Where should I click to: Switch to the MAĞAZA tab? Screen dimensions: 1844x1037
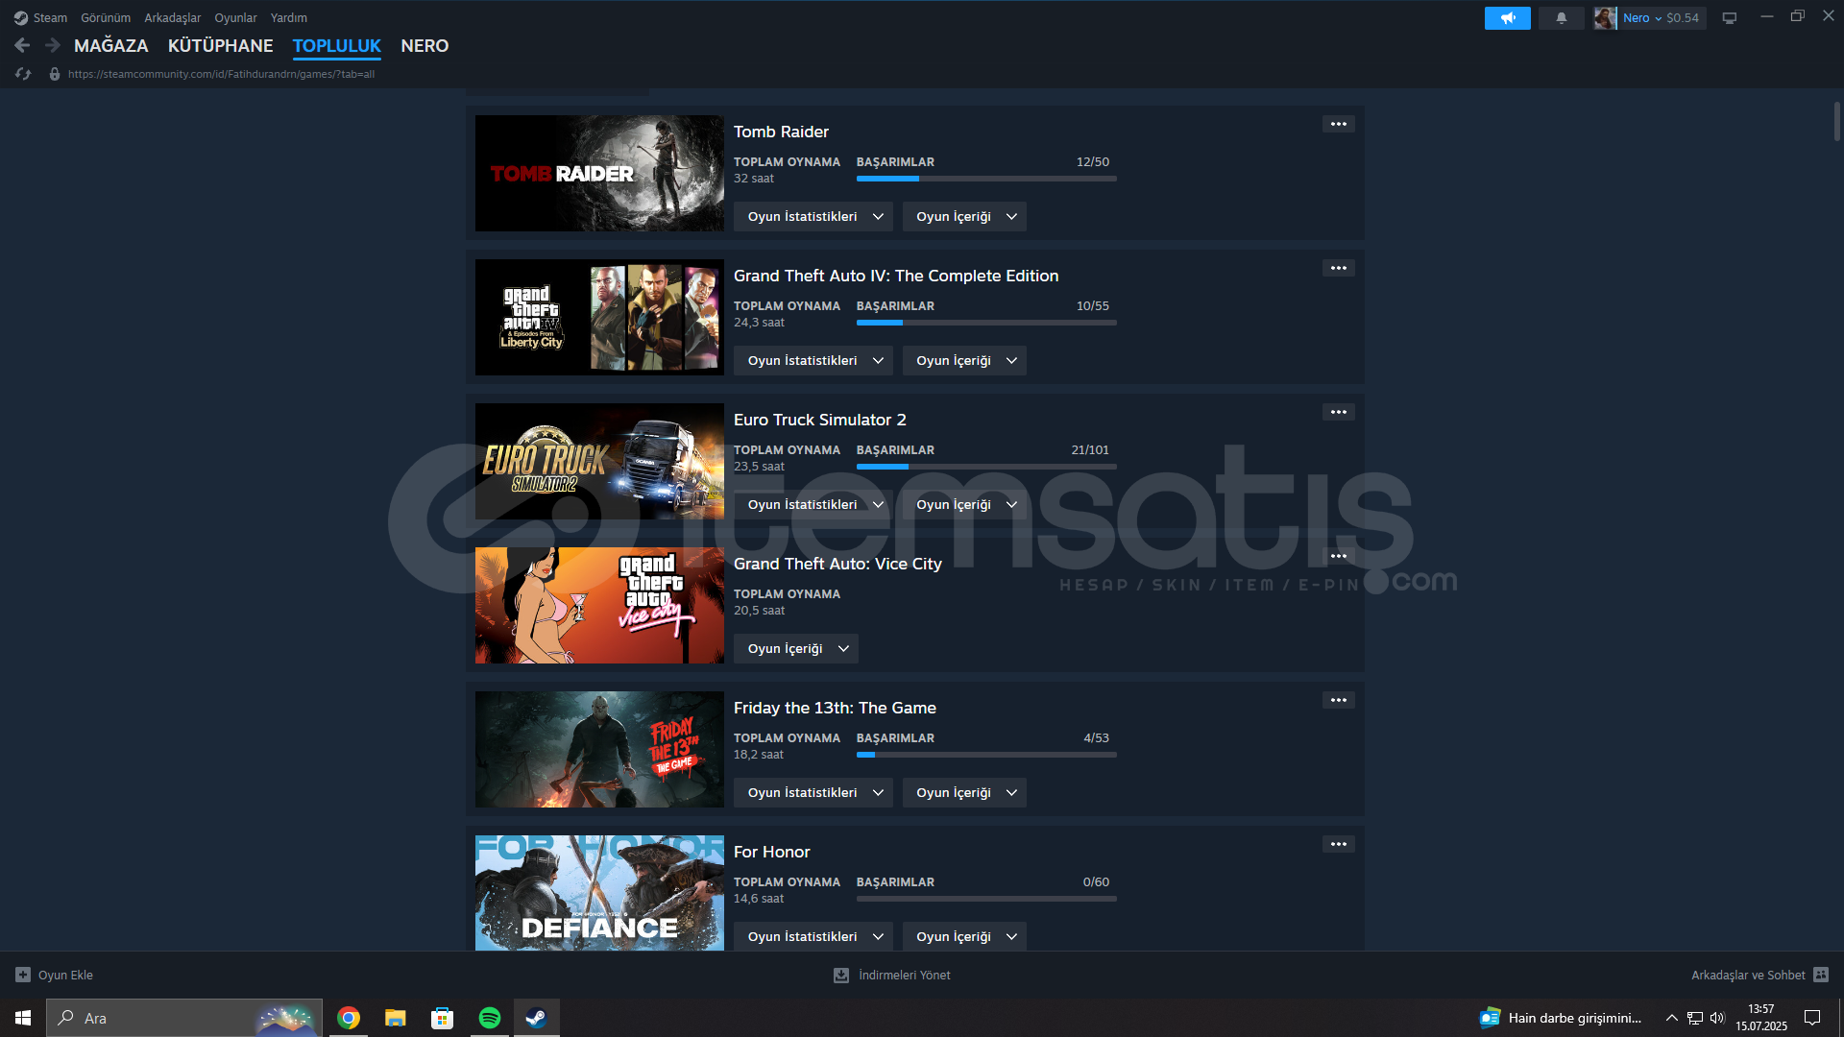pyautogui.click(x=111, y=45)
